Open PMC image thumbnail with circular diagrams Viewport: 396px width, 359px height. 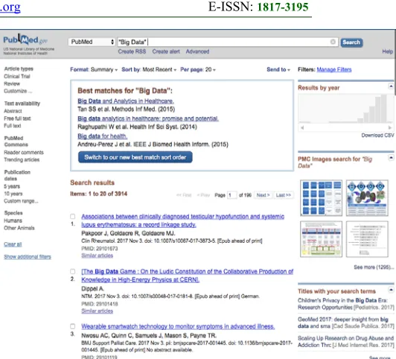click(x=367, y=198)
